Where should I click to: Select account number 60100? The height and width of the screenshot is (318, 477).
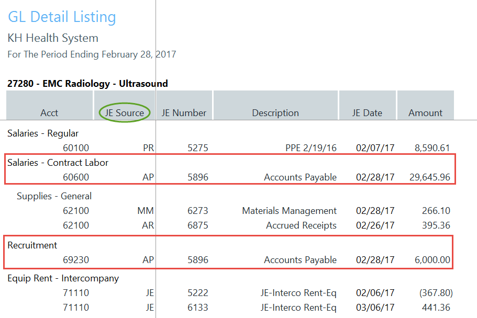click(x=75, y=148)
